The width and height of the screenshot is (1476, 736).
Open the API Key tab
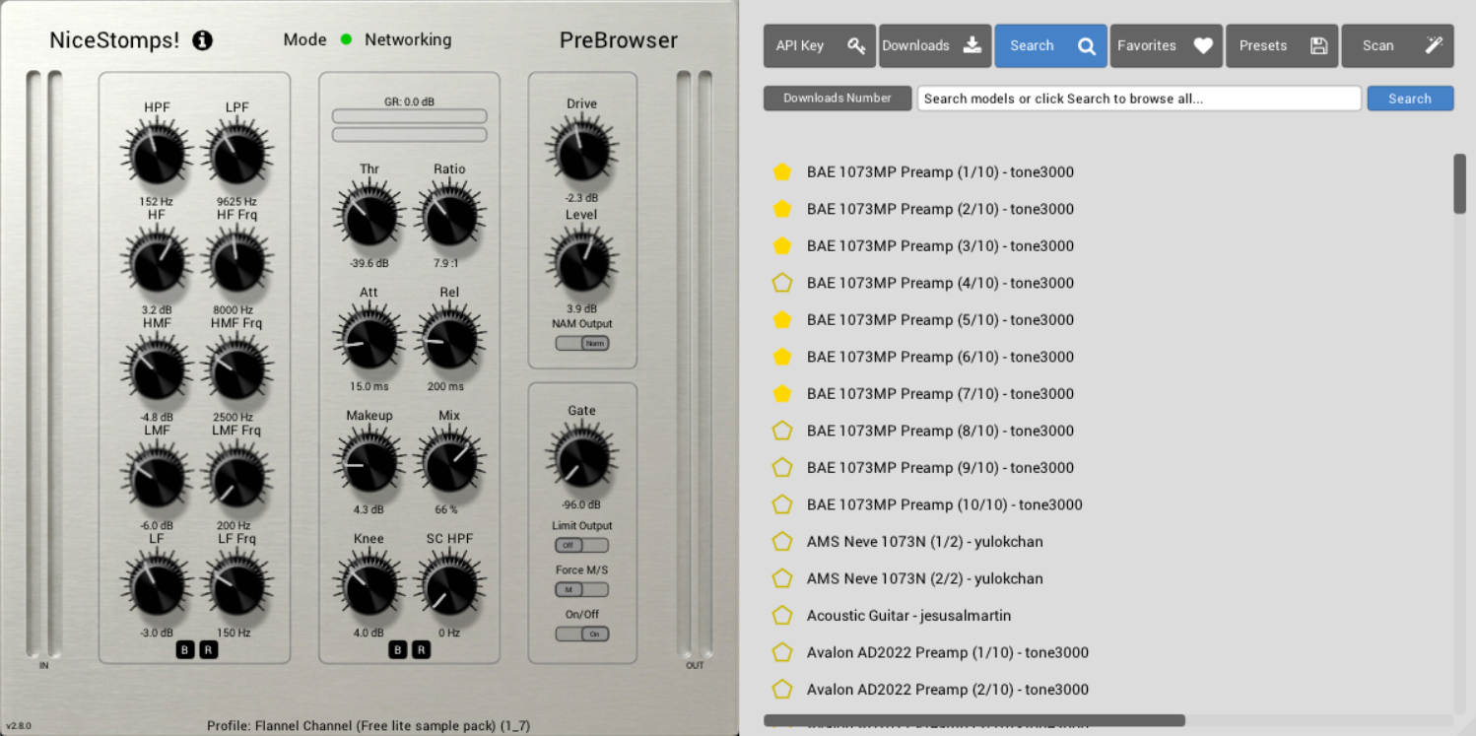pyautogui.click(x=821, y=45)
